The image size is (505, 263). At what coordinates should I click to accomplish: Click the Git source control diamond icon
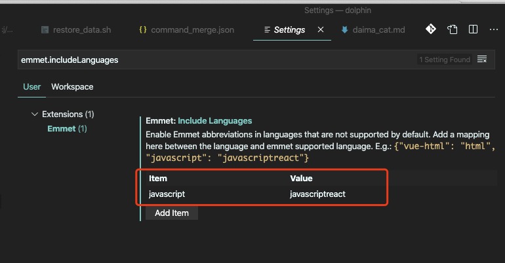coord(431,29)
